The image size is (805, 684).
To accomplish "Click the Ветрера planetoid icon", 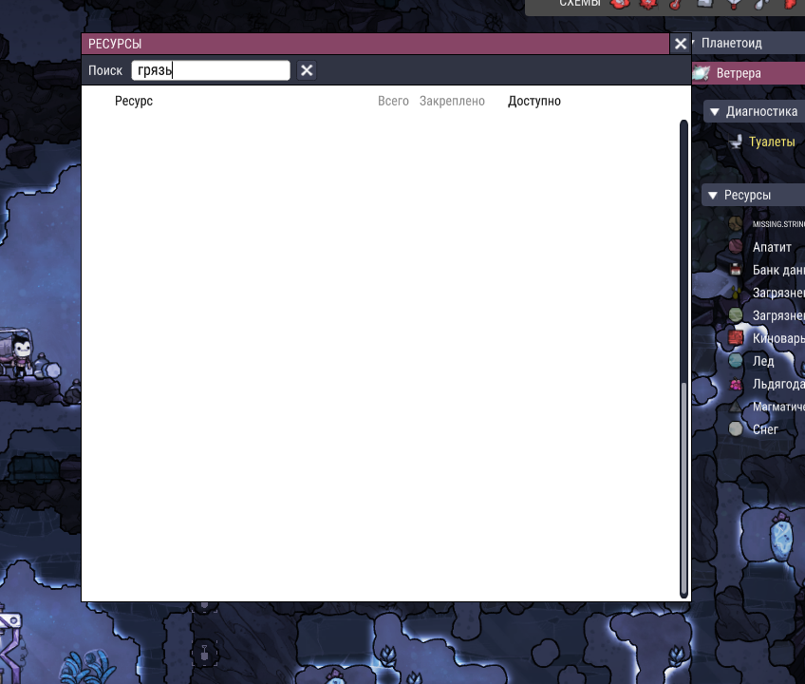I will tap(702, 73).
